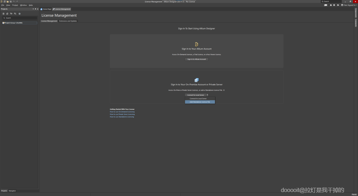
Task: Open preferences via the gear icon at top right
Action: pos(334,5)
